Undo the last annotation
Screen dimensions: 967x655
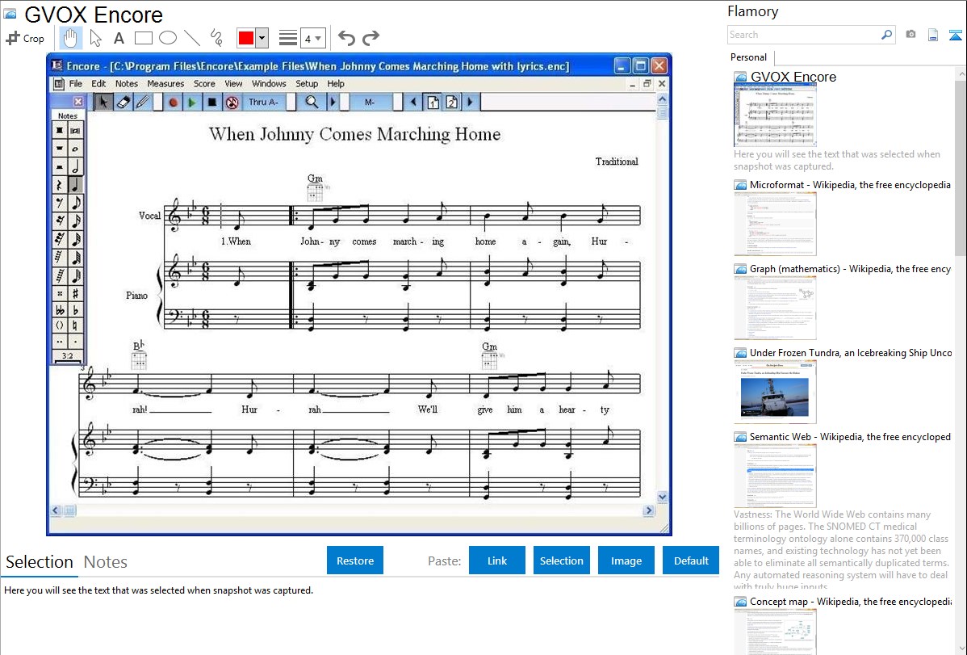pyautogui.click(x=346, y=38)
